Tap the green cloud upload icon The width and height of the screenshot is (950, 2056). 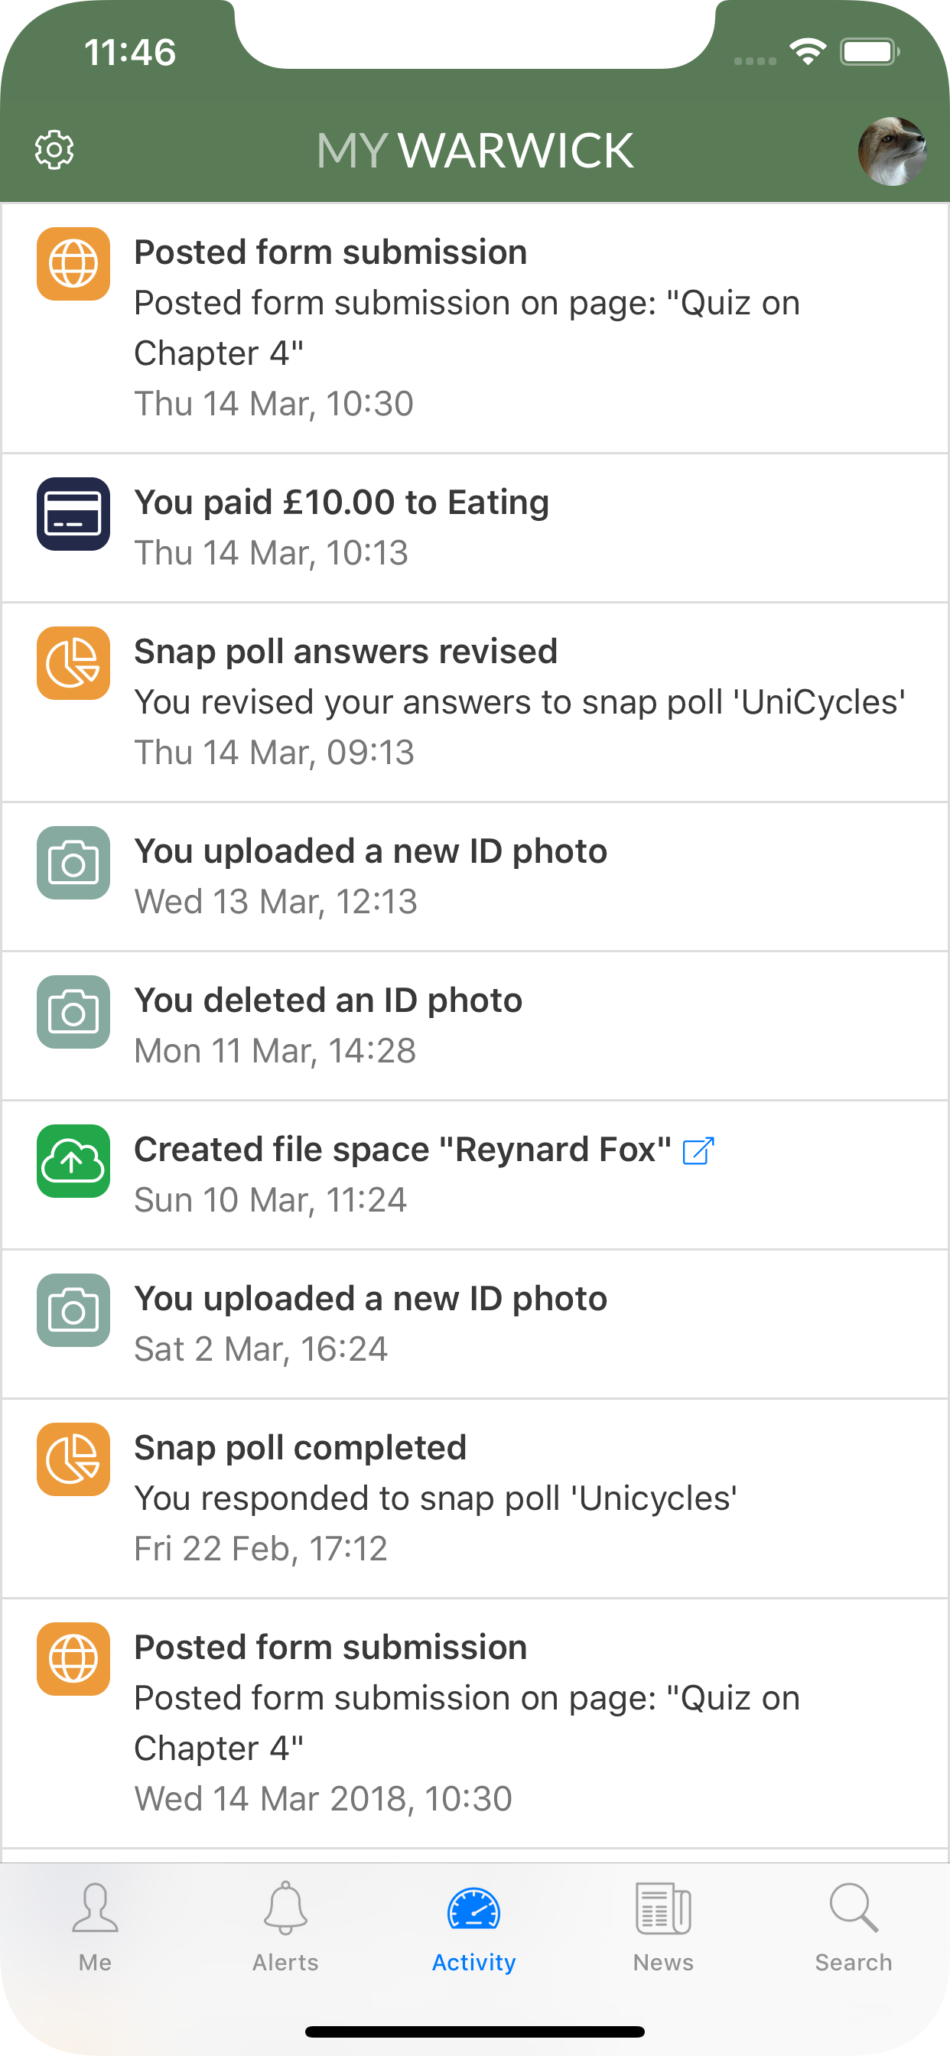click(73, 1161)
